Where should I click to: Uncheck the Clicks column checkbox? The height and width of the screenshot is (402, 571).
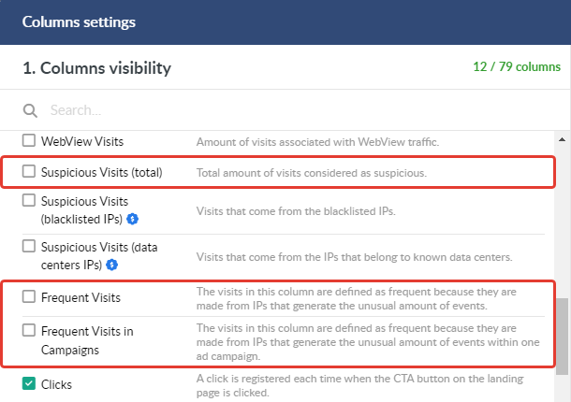[29, 383]
